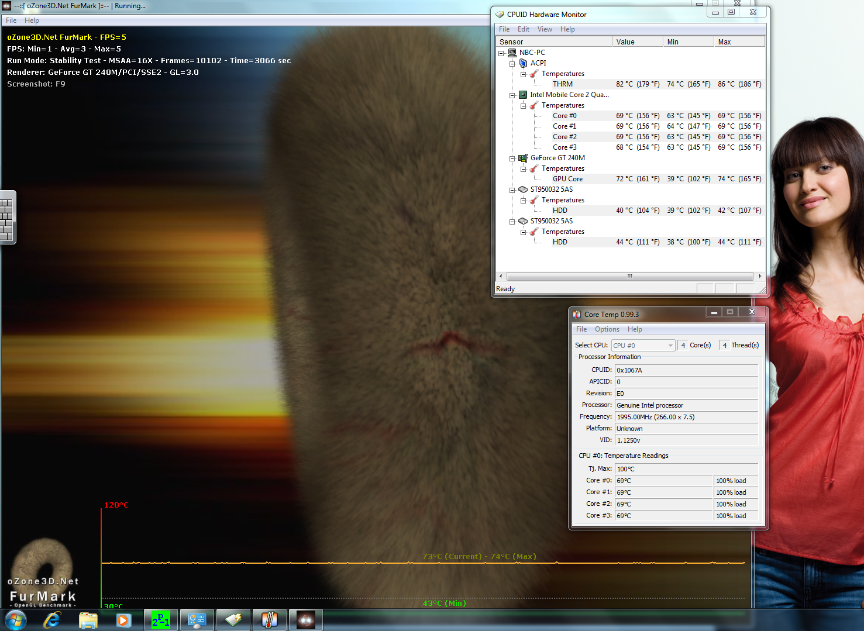This screenshot has width=864, height=631.
Task: Open Help menu in Core Temp
Action: [635, 329]
